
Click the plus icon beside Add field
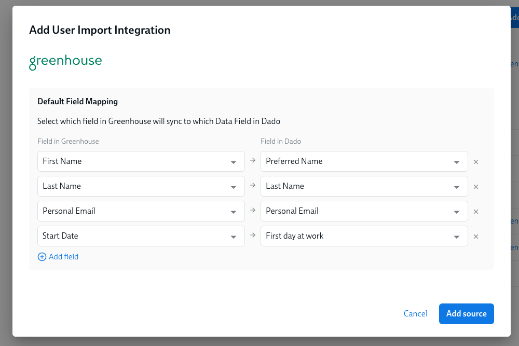click(x=42, y=257)
